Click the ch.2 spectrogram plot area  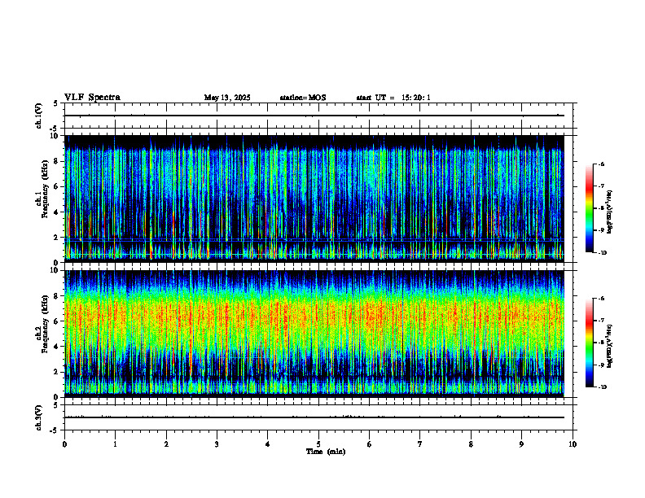point(314,334)
